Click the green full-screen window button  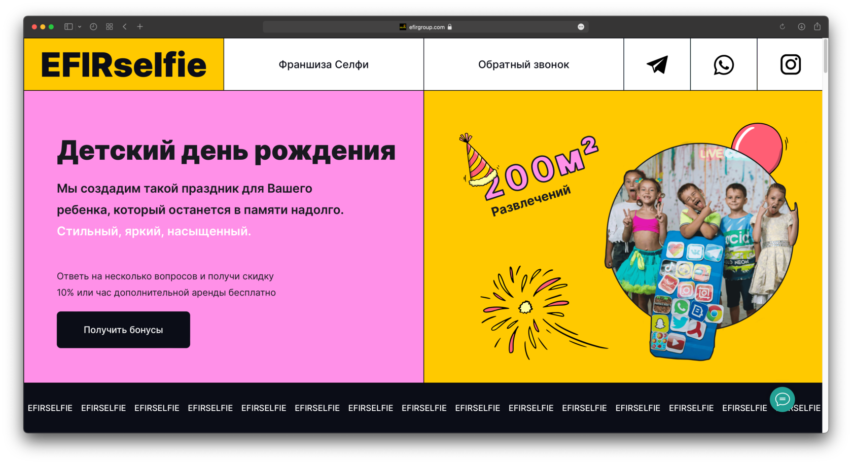pyautogui.click(x=51, y=27)
